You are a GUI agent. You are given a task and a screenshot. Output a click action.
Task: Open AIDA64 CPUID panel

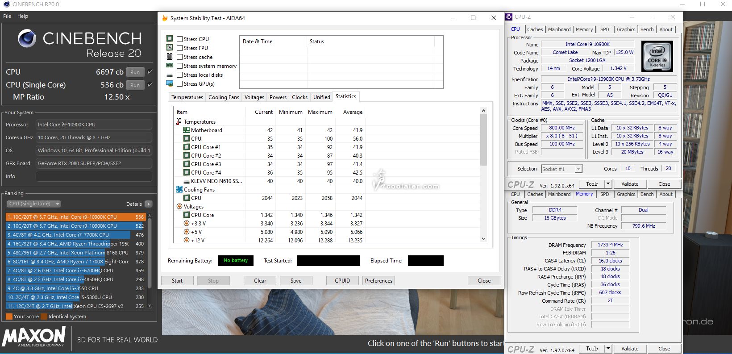(342, 281)
